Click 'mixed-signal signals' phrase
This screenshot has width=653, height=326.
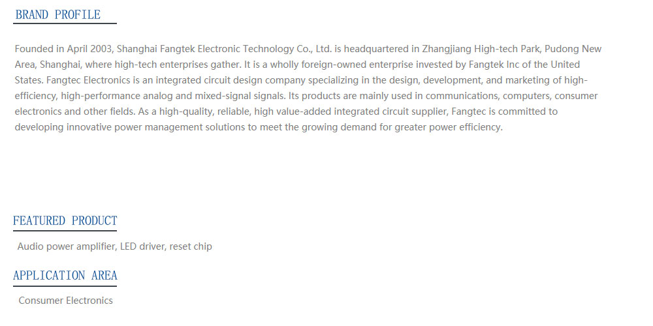240,96
